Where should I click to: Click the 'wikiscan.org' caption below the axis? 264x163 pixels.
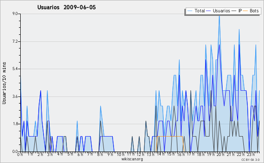point(132,159)
